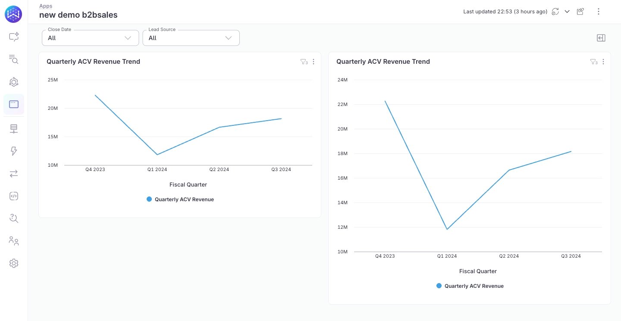Click the first chart's "Quarterly ACV Revenue Trend" title

pyautogui.click(x=93, y=62)
